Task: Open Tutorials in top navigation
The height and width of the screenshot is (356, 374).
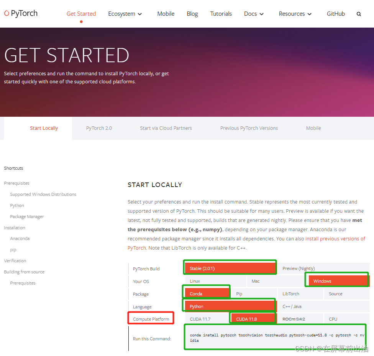Action: click(221, 14)
